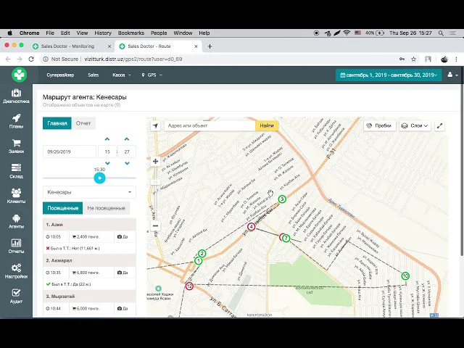Viewport: 464px width, 348px height.
Task: Decrease the hour with down arrow
Action: [x=107, y=163]
